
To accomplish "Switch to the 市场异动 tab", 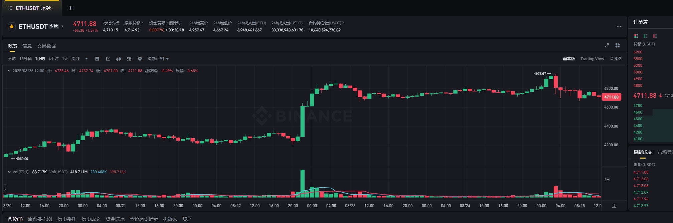I will [x=665, y=152].
